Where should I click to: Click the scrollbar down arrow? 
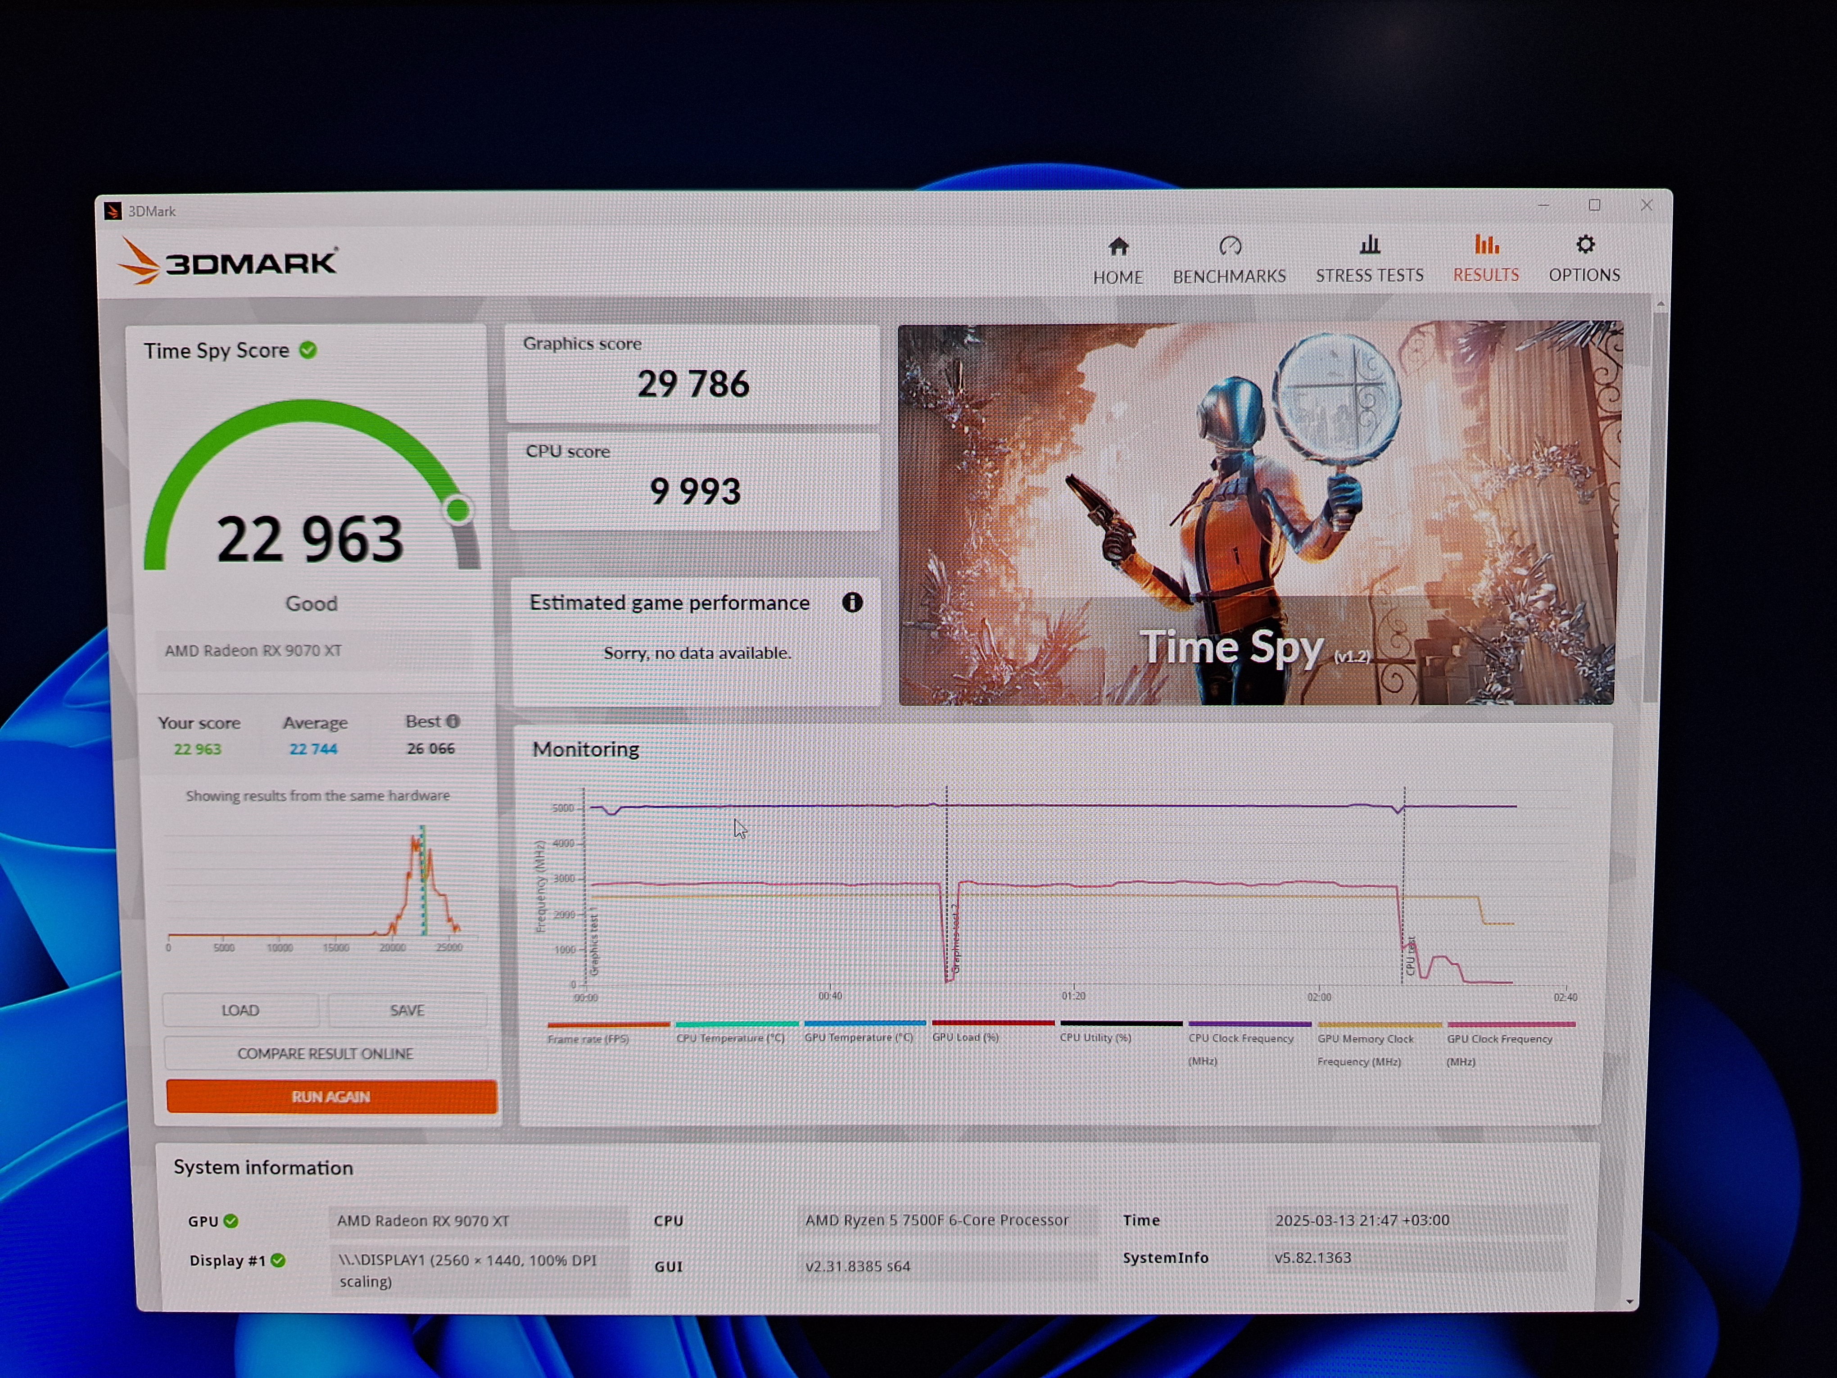[x=1629, y=1302]
